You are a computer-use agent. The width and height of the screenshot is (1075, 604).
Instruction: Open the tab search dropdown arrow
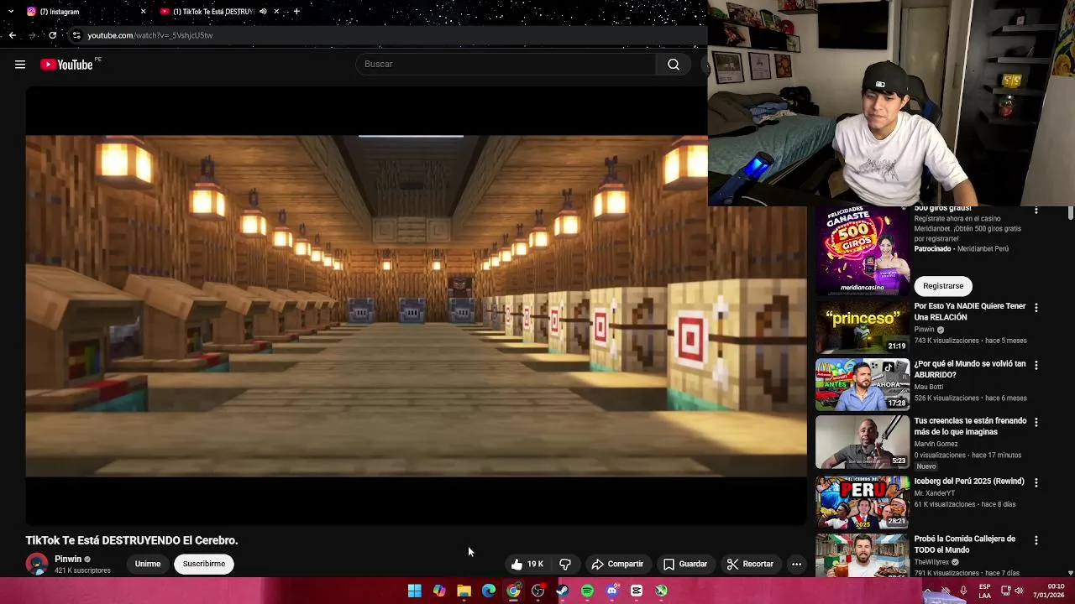(x=11, y=12)
